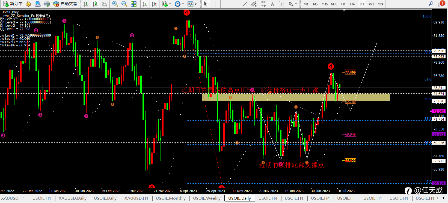
Task: Click the 78.963 price label
Action: click(439, 57)
